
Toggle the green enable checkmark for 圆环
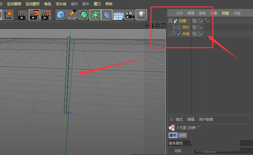coord(201,28)
